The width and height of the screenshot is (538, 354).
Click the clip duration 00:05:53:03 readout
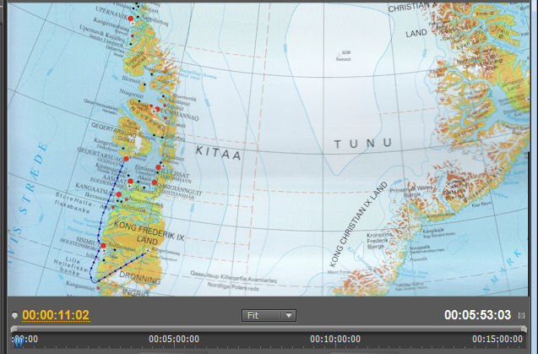tap(477, 316)
